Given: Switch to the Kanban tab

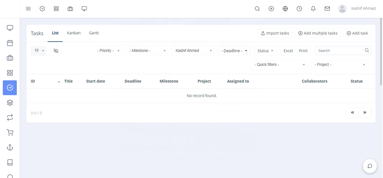Looking at the screenshot, I should tap(74, 33).
